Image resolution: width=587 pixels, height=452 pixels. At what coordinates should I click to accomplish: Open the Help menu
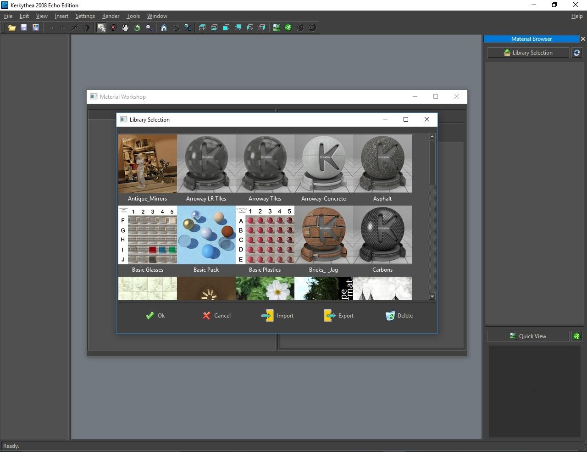(577, 16)
